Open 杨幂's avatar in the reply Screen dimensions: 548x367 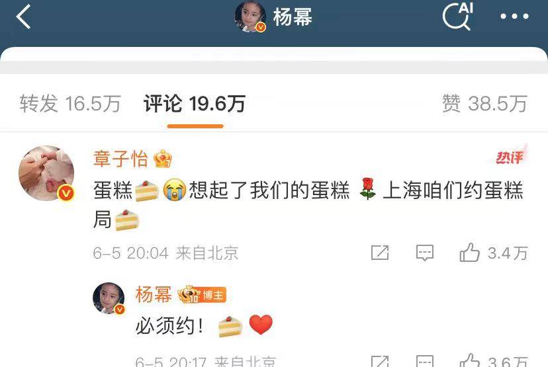click(x=109, y=298)
